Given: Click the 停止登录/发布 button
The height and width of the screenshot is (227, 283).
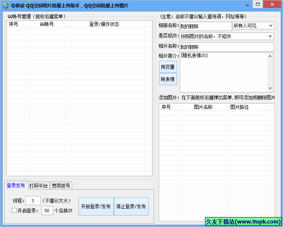Looking at the screenshot, I should point(131,206).
